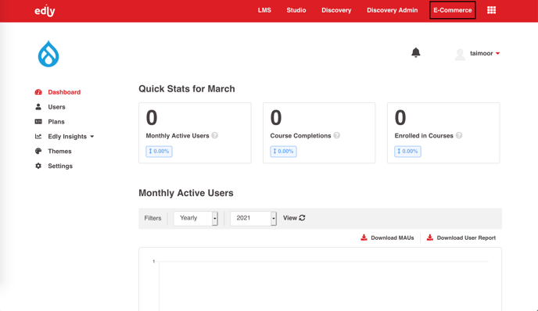The height and width of the screenshot is (311, 538).
Task: Click the View button
Action: [x=294, y=218]
